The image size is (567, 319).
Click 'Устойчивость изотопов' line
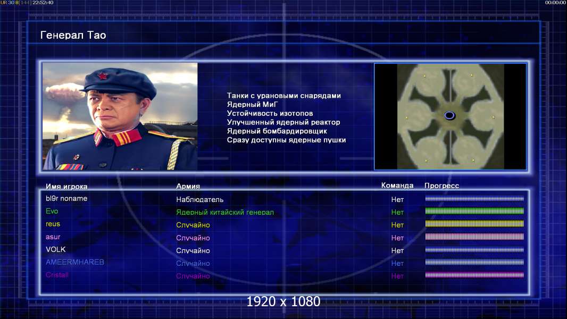[x=270, y=113]
